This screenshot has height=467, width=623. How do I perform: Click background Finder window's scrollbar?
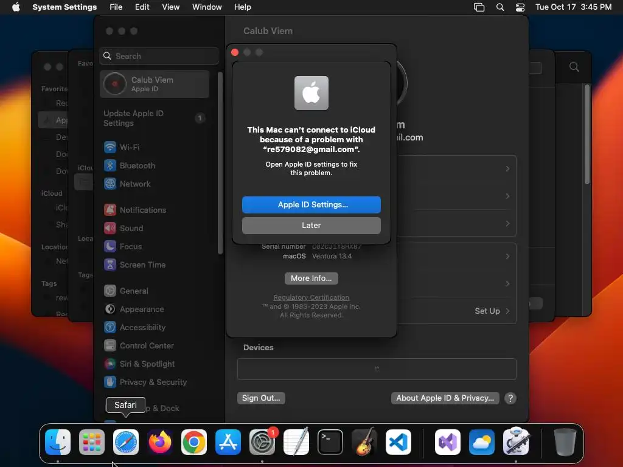587,134
